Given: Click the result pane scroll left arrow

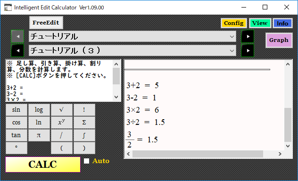Looking at the screenshot, I should (128, 154).
